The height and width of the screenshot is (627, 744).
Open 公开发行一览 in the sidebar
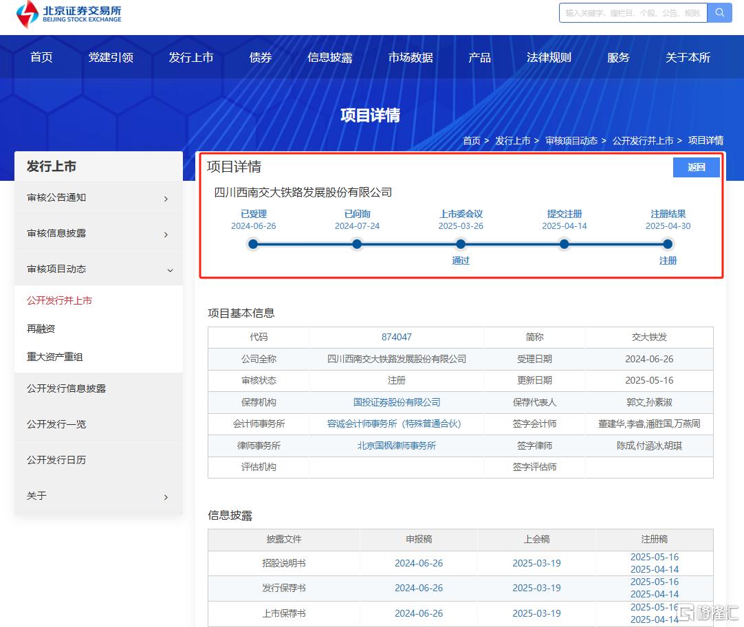pos(56,424)
